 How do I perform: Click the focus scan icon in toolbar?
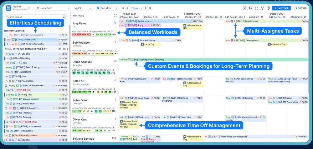coord(245,8)
